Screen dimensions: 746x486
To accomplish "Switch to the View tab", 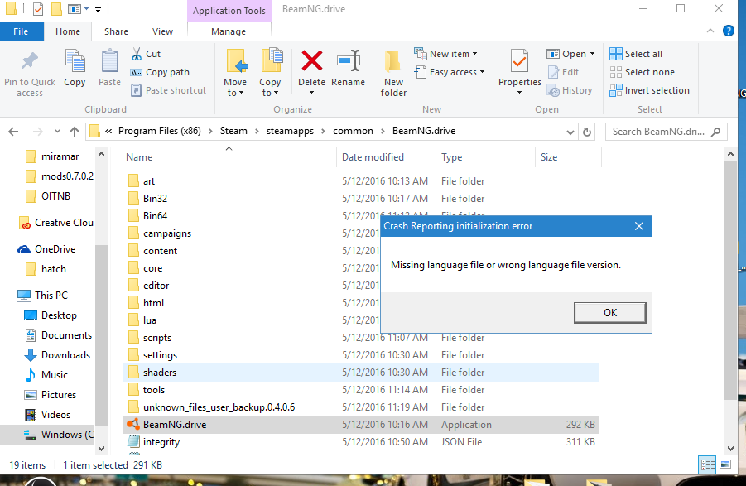I will tap(162, 31).
